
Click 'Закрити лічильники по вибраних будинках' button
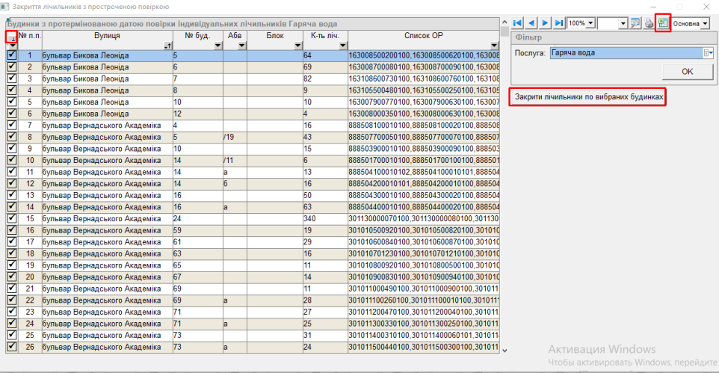tap(588, 98)
